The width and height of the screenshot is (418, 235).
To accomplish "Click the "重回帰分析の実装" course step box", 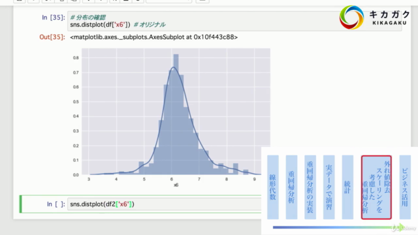I will pos(310,187).
